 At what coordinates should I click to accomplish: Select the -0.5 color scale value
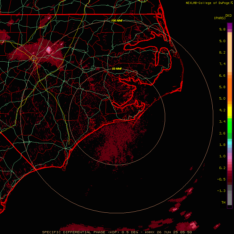[x=221, y=179]
